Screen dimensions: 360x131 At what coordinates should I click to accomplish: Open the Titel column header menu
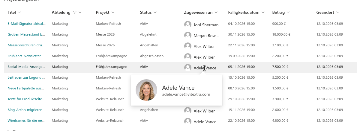[x=19, y=12]
